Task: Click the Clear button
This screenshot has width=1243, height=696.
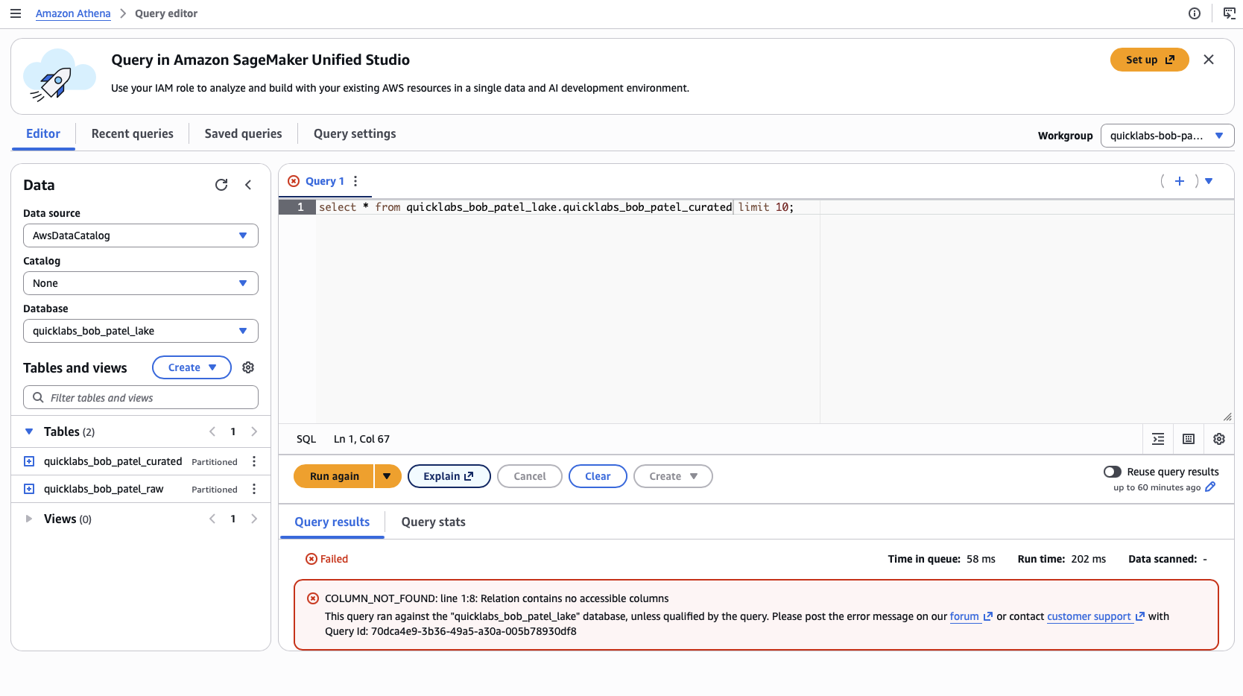Action: (598, 476)
